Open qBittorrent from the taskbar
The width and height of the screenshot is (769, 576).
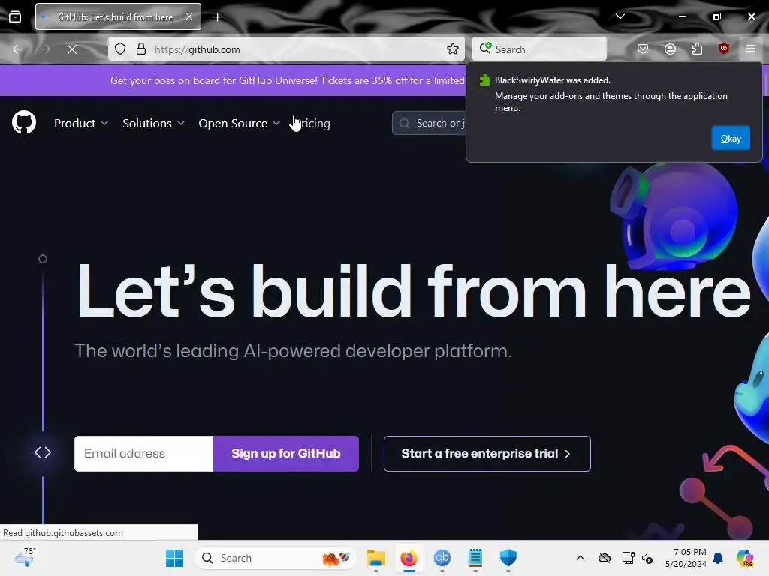point(442,558)
